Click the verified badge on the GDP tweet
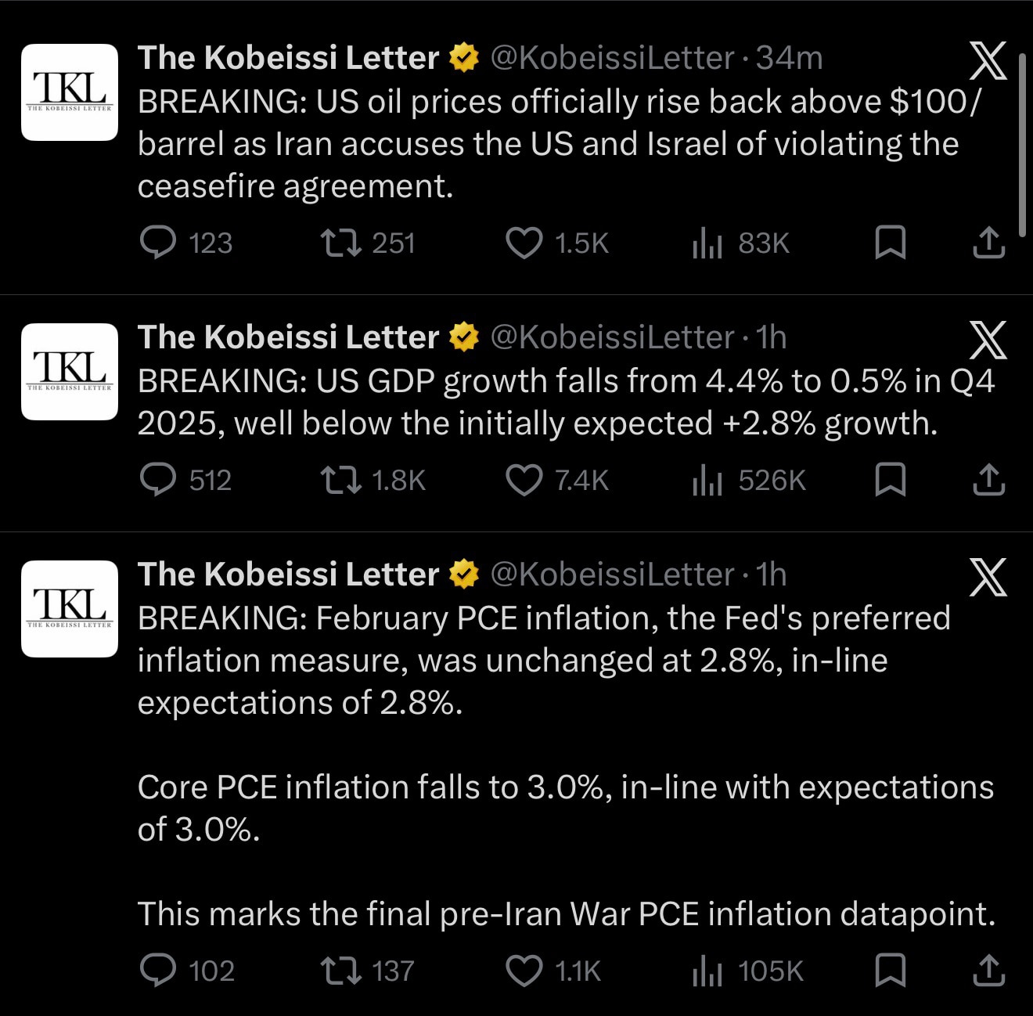The image size is (1033, 1016). coord(463,337)
